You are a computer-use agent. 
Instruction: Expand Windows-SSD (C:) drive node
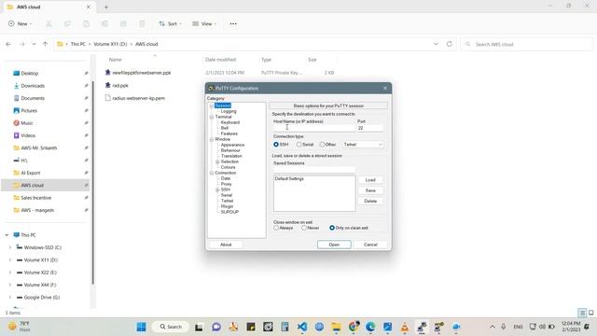[10, 247]
